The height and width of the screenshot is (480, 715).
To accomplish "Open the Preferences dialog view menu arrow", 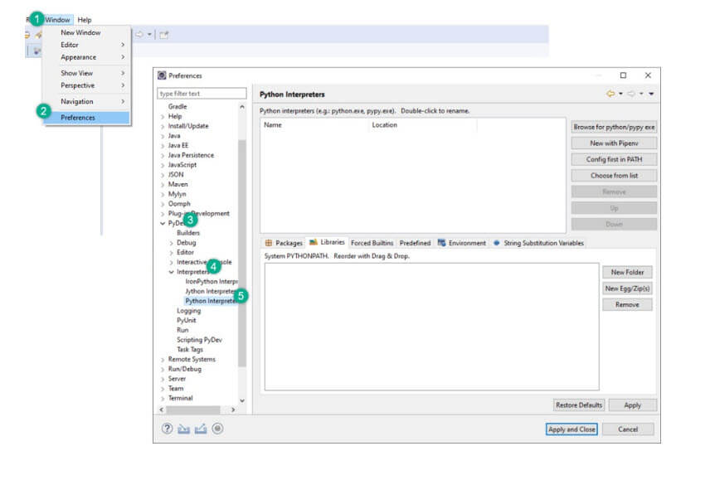I will [x=652, y=94].
